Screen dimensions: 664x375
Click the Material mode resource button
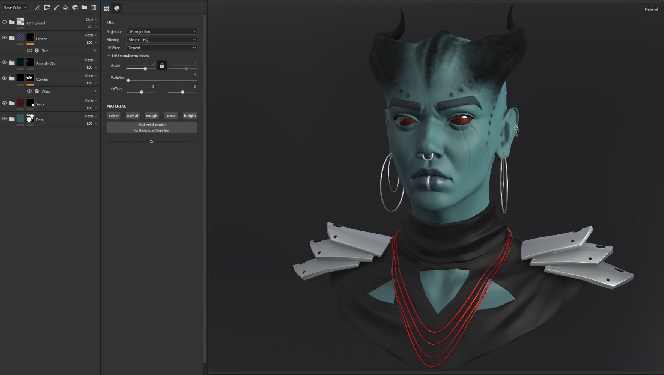click(152, 127)
